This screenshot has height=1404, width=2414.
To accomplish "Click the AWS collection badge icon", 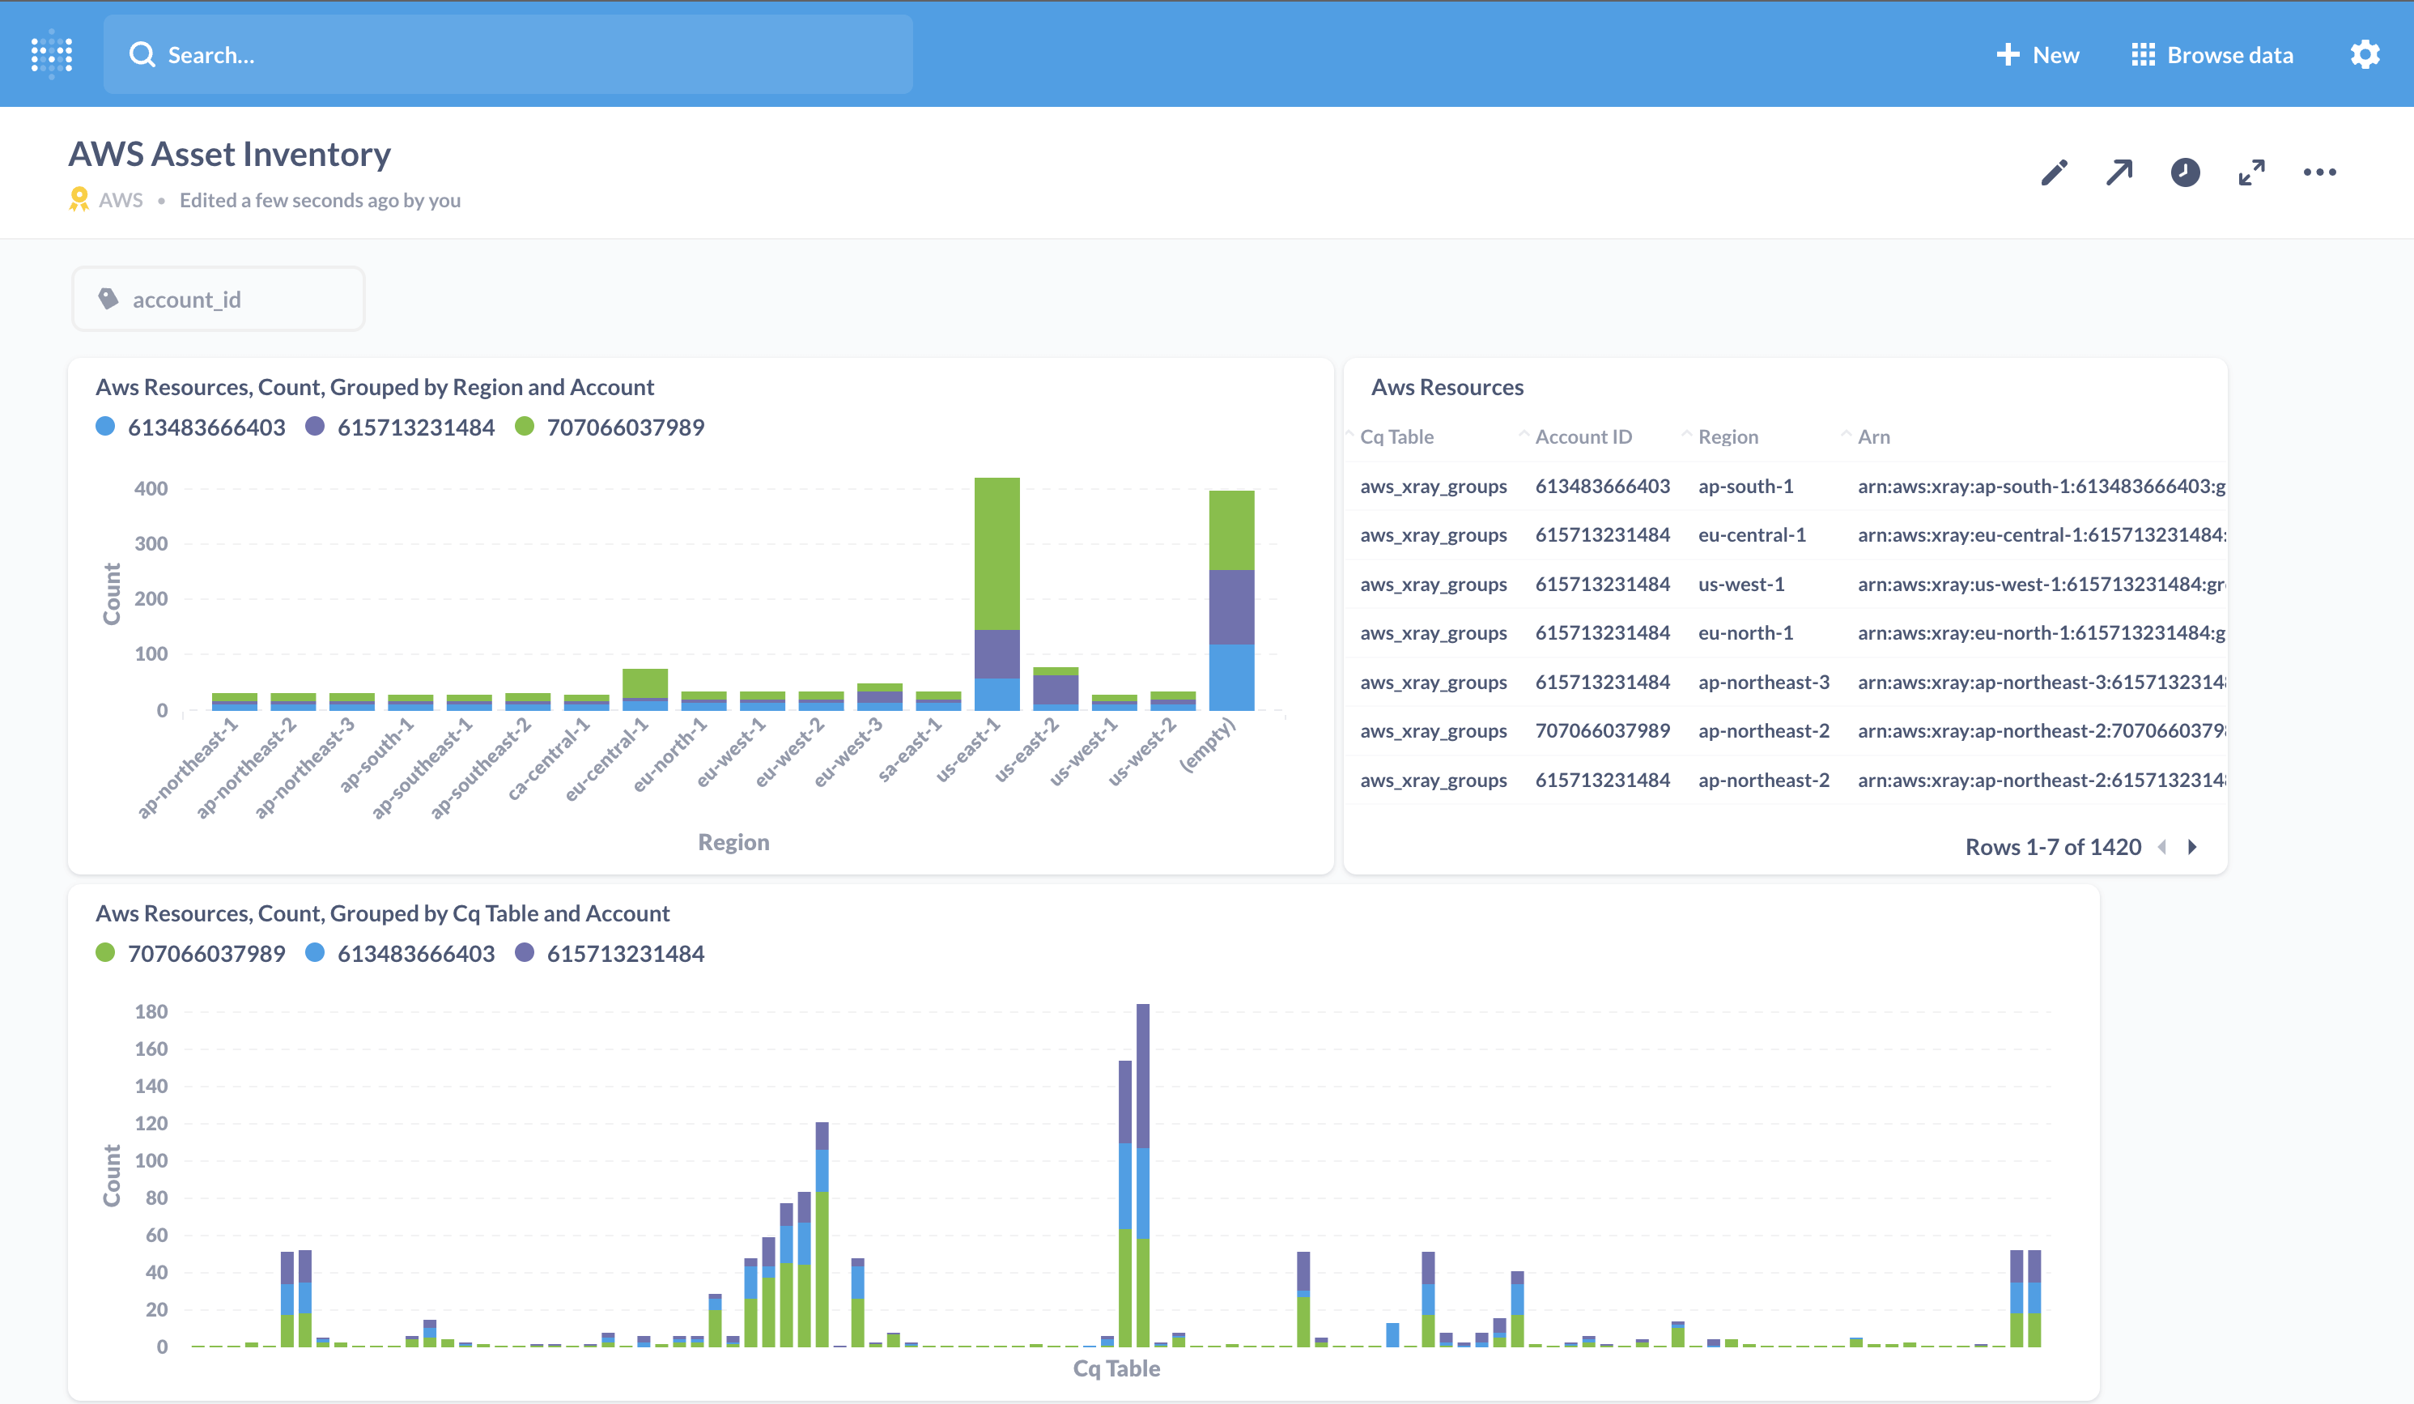I will 79,199.
